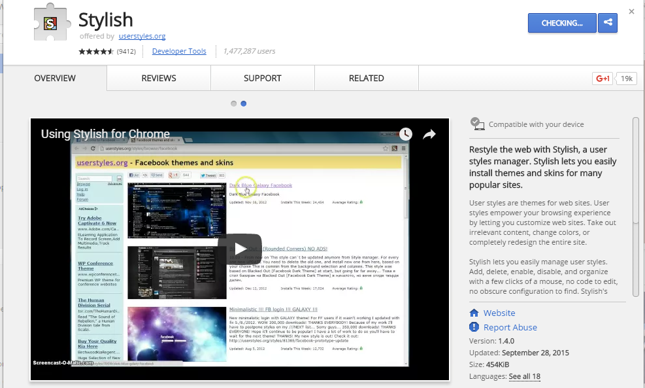The height and width of the screenshot is (388, 645).
Task: Click the blue Checking button
Action: [562, 23]
